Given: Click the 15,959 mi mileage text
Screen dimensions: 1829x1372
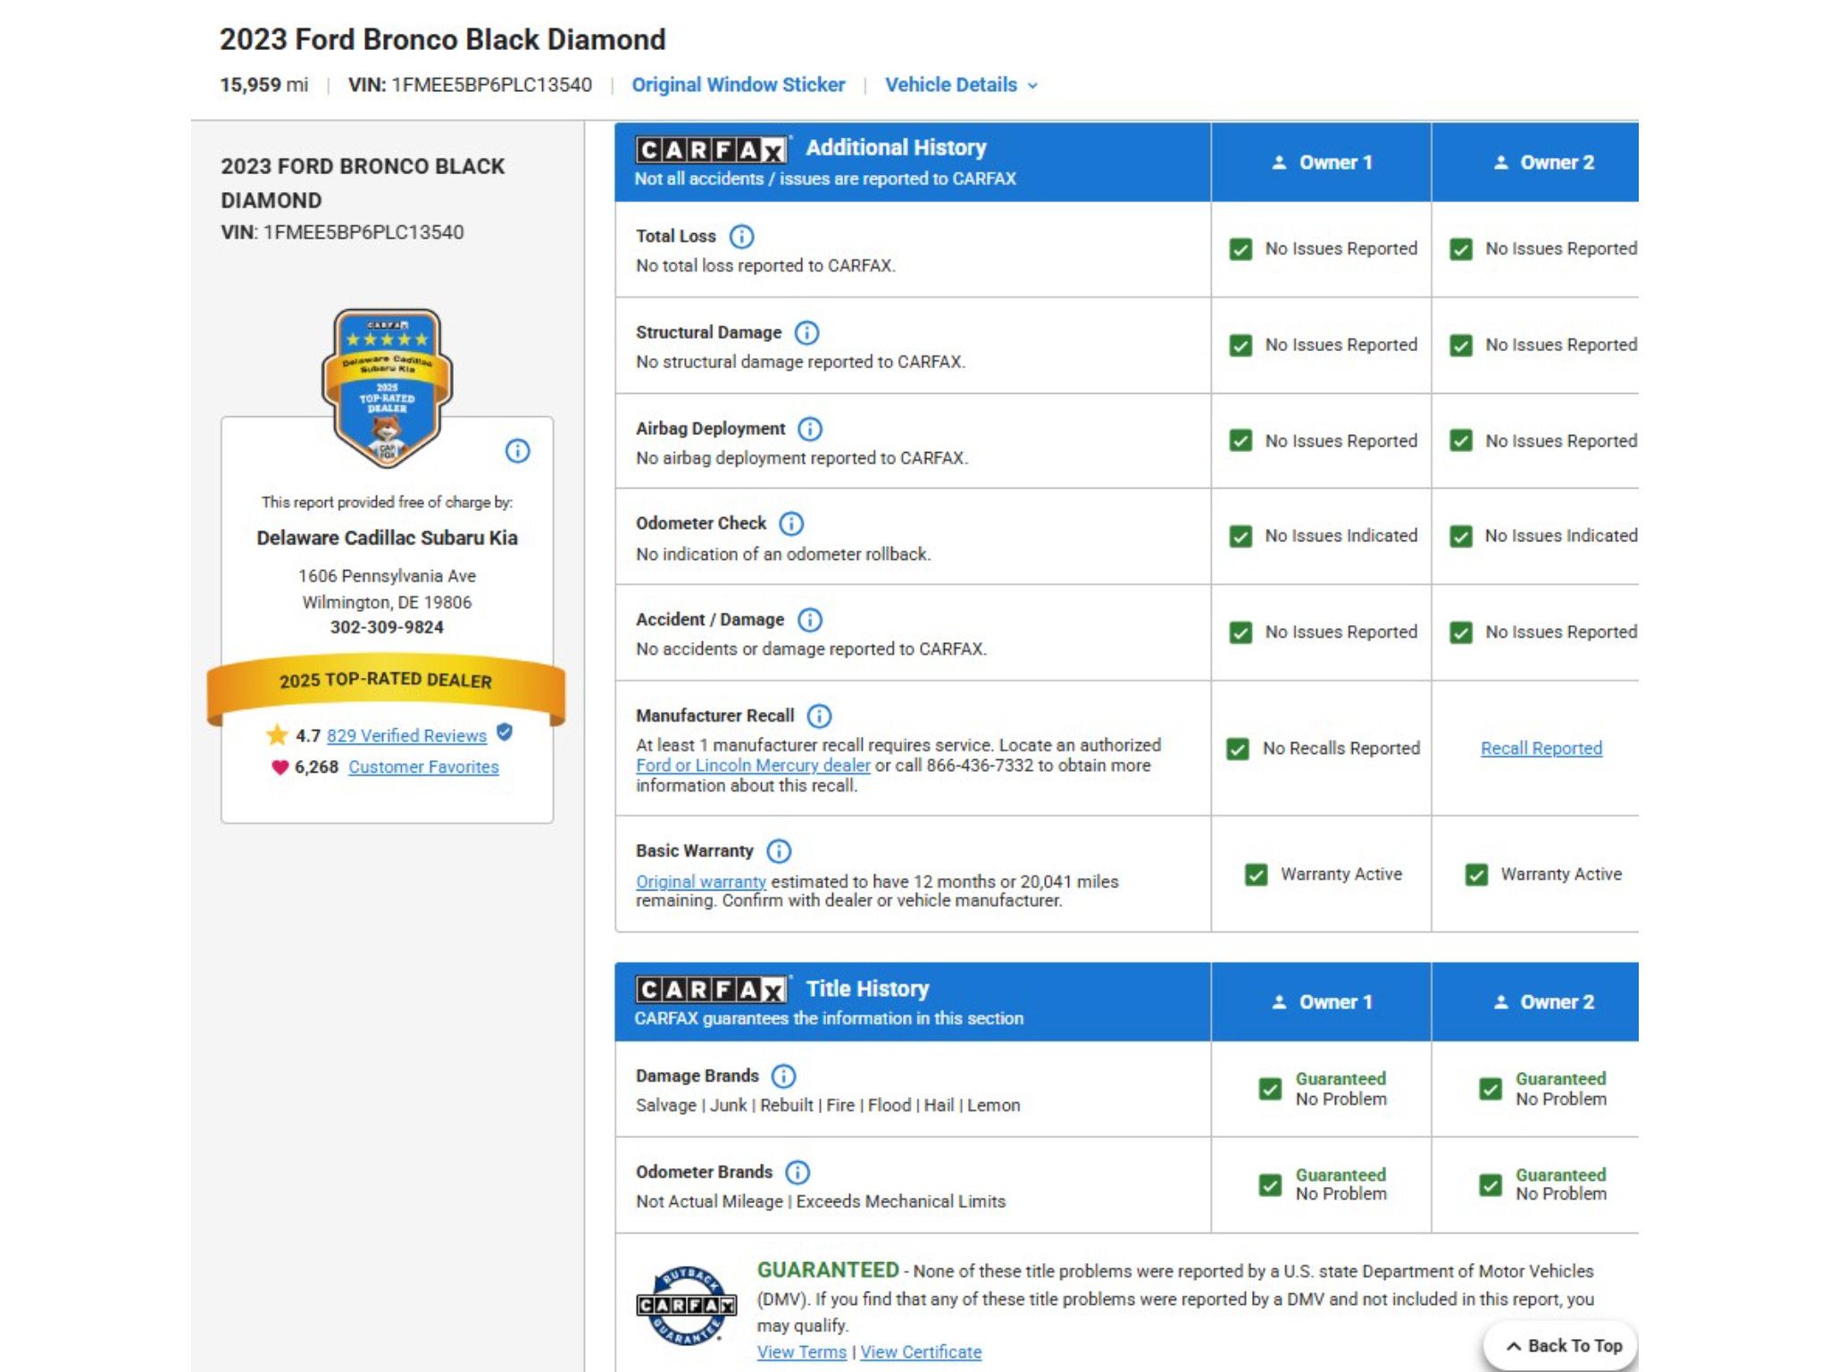Looking at the screenshot, I should (263, 85).
